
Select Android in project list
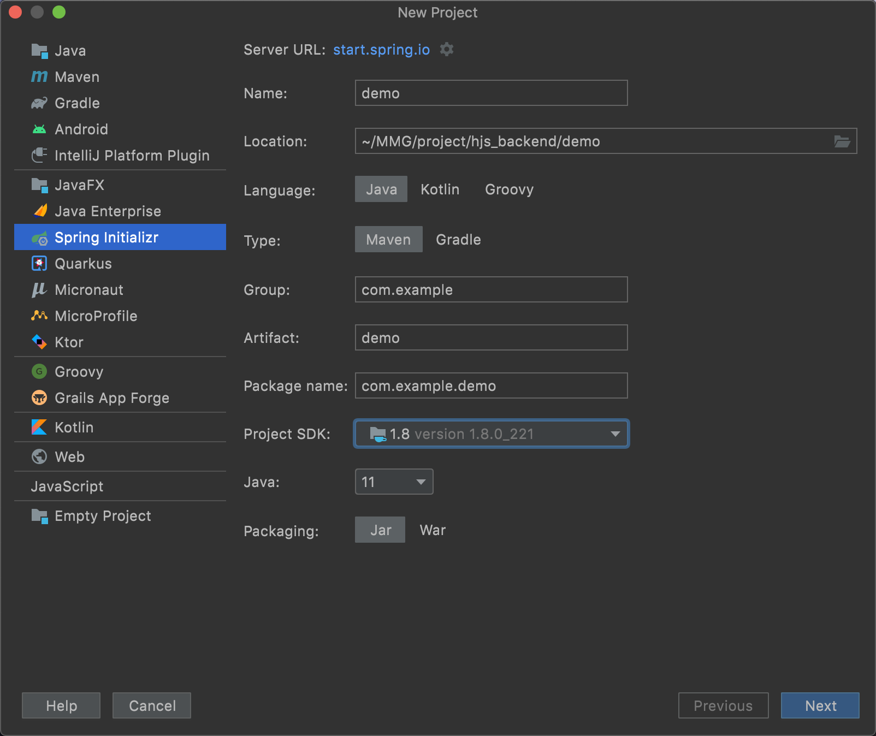120,129
